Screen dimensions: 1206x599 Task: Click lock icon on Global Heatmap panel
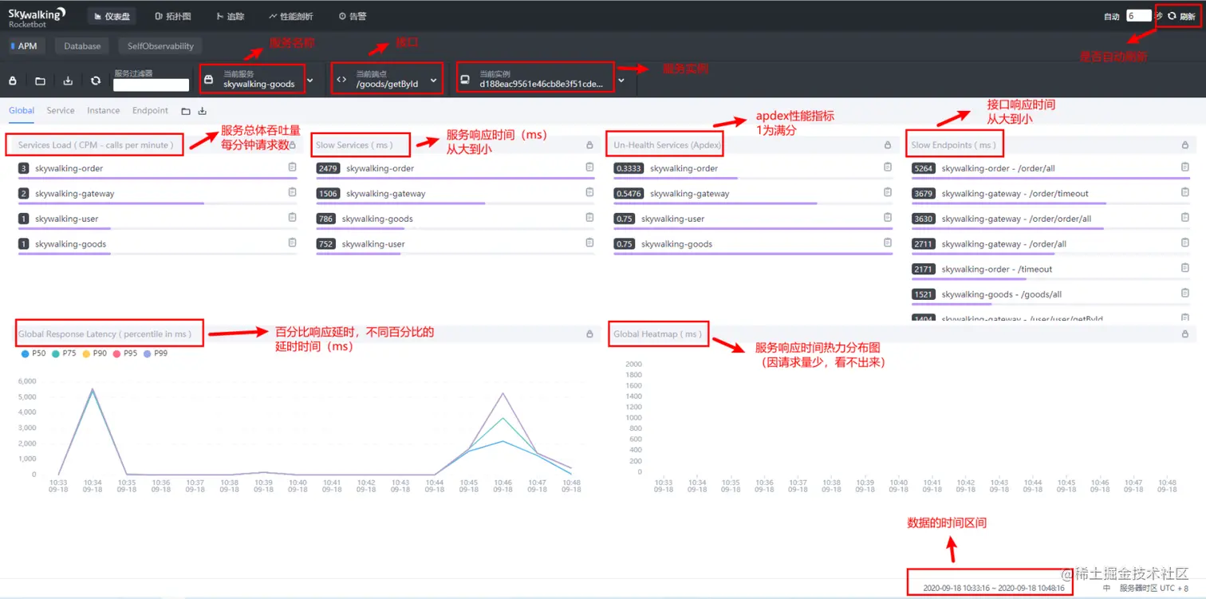(x=1185, y=333)
